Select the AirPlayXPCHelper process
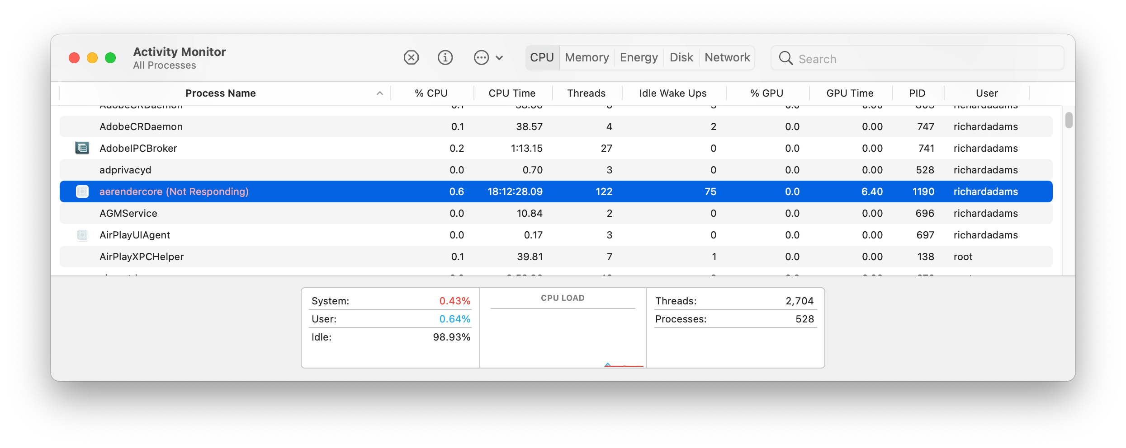This screenshot has height=448, width=1126. pos(556,257)
